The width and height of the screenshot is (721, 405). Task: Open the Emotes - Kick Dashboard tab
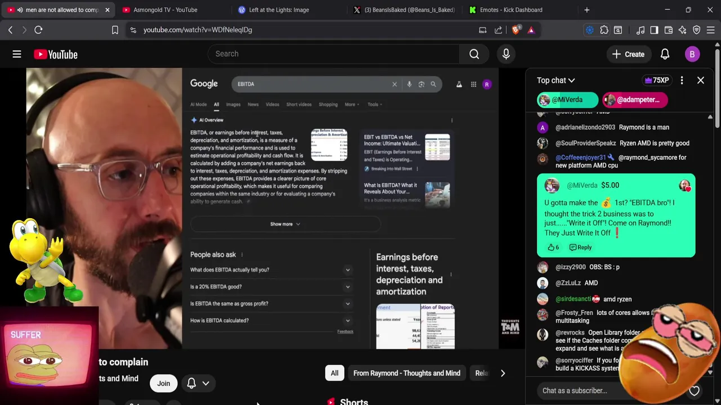pos(511,10)
